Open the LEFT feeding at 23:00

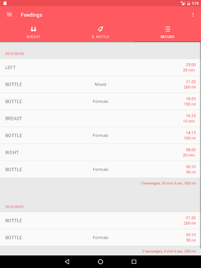(x=100, y=68)
